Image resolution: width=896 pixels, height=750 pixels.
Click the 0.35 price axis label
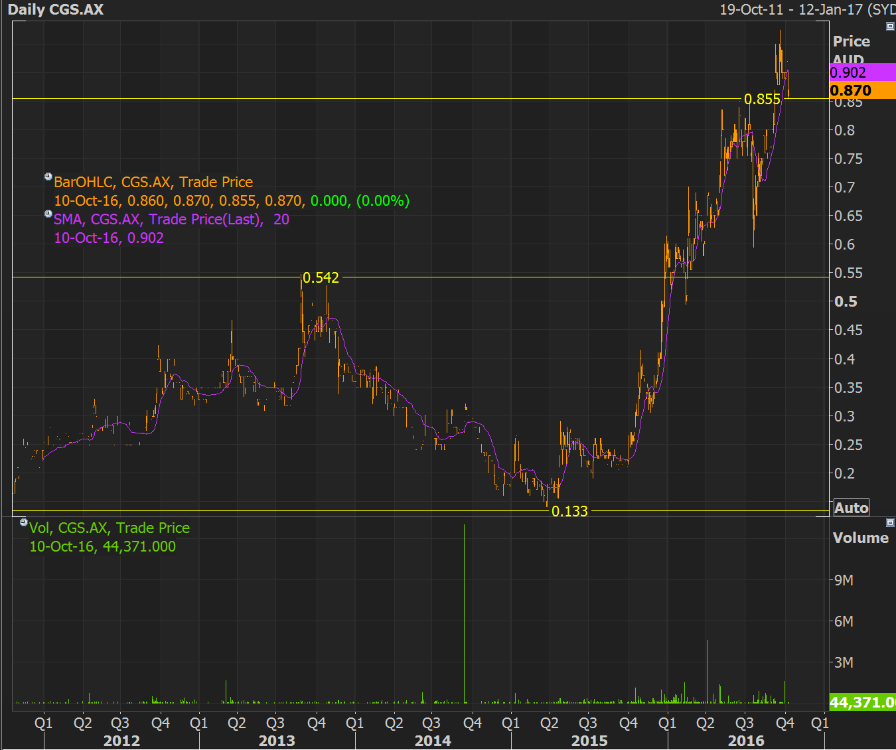tap(849, 388)
